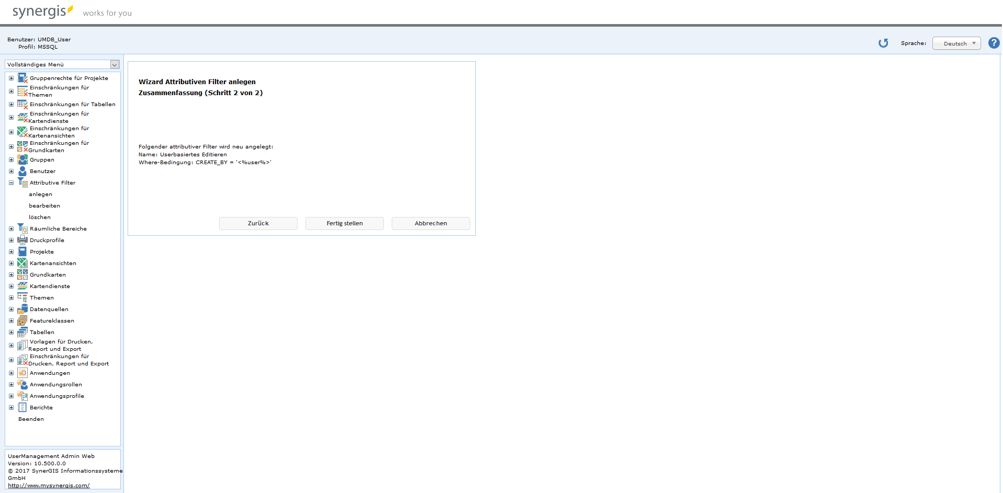The height and width of the screenshot is (493, 1003).
Task: Collapse the Attributive Filter node
Action: coord(10,182)
